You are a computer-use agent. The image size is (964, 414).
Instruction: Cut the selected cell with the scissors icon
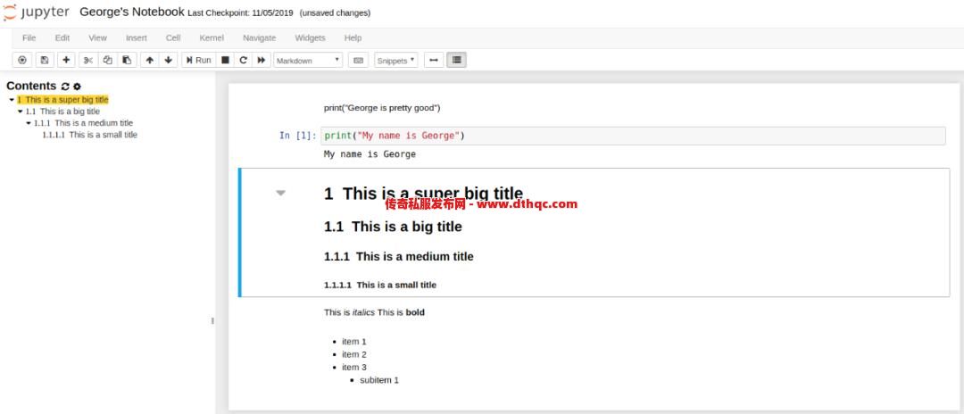87,60
